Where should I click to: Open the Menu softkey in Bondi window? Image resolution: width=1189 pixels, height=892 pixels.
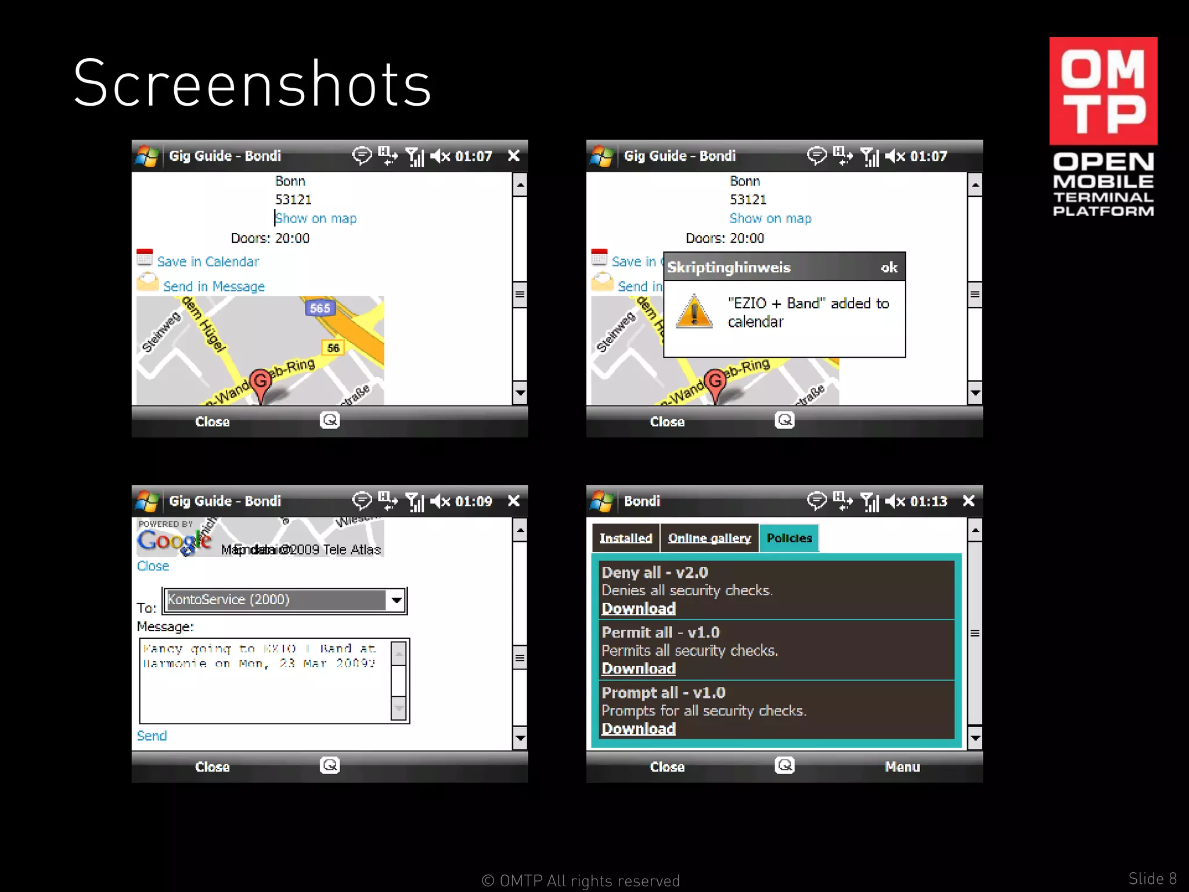tap(902, 767)
